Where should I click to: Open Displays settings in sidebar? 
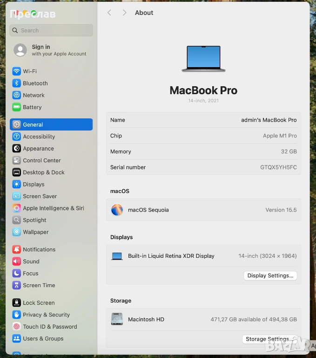[34, 185]
